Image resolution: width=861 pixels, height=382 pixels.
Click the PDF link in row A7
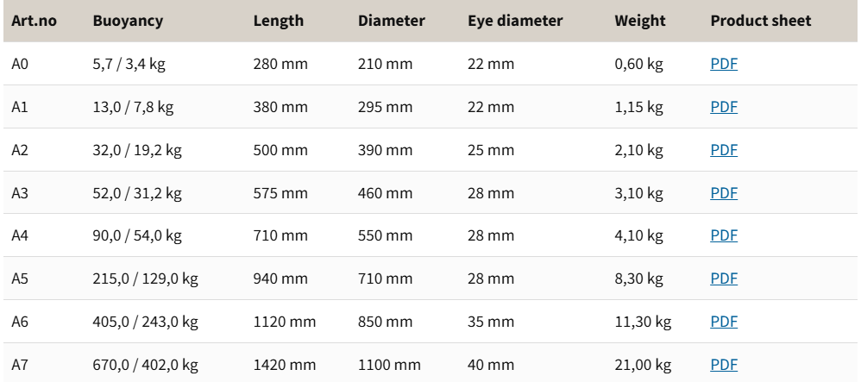[724, 365]
